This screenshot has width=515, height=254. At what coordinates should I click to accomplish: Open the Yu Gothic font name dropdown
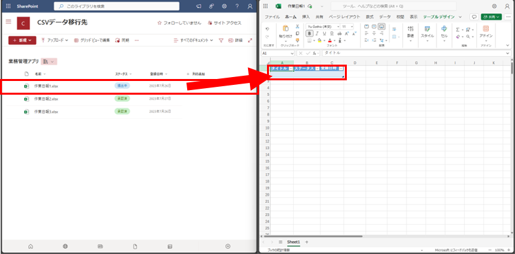(x=323, y=26)
